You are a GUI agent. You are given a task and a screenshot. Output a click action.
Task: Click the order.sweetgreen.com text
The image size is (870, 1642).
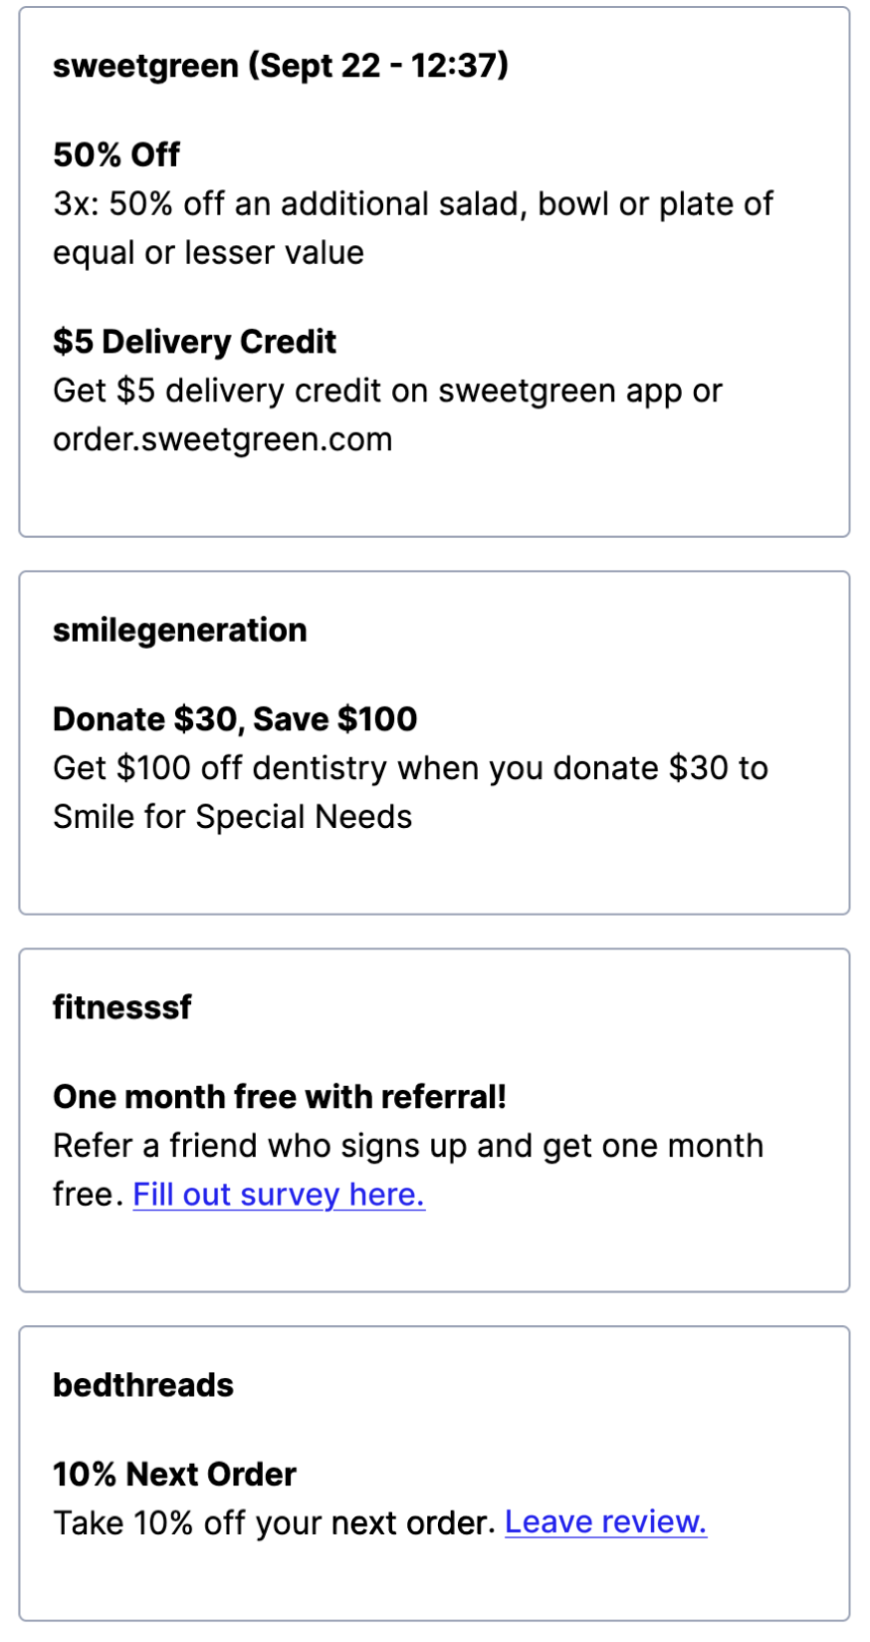pyautogui.click(x=223, y=439)
